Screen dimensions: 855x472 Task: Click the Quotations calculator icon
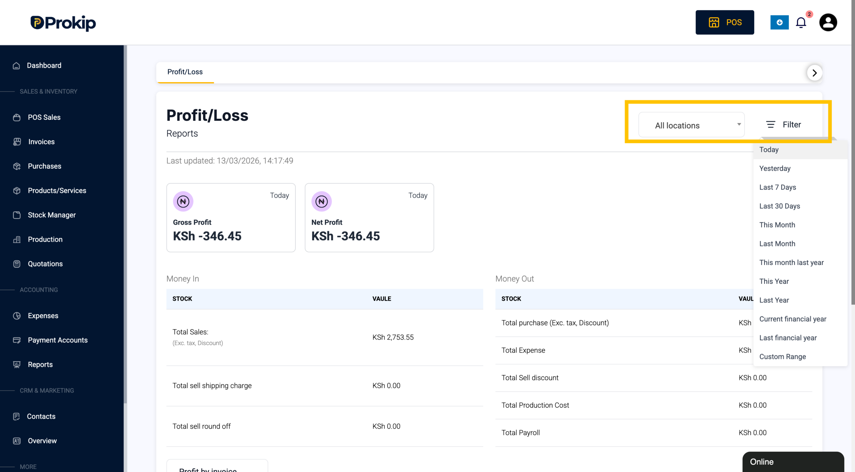pos(17,264)
